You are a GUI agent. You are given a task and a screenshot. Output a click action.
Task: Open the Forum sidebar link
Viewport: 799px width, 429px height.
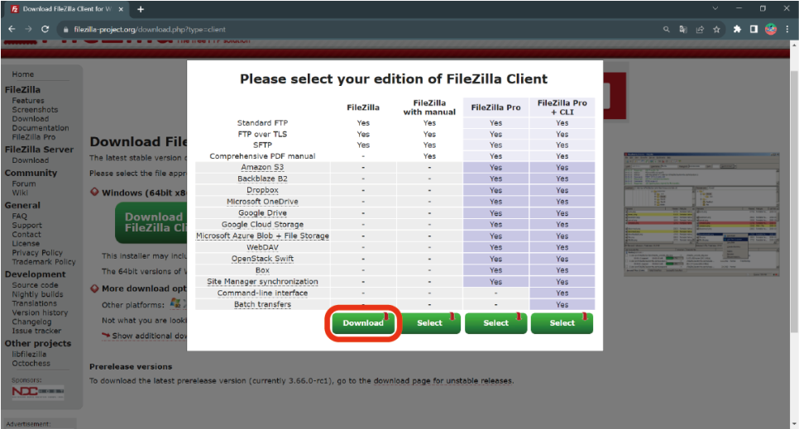coord(24,184)
